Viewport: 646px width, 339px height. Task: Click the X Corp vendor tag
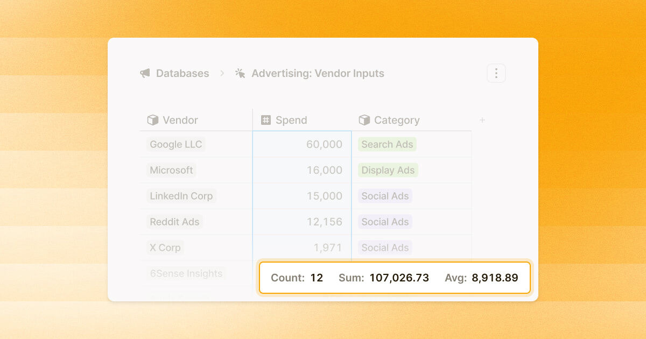[165, 248]
